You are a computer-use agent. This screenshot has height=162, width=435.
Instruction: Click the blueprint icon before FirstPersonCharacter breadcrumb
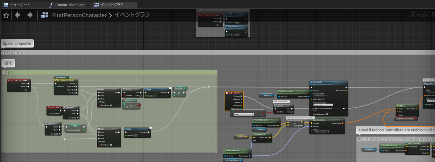point(45,15)
